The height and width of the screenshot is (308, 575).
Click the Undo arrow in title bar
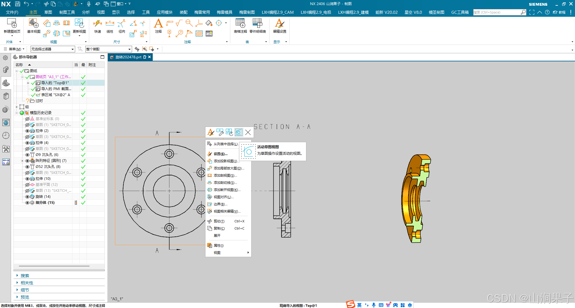pyautogui.click(x=26, y=4)
